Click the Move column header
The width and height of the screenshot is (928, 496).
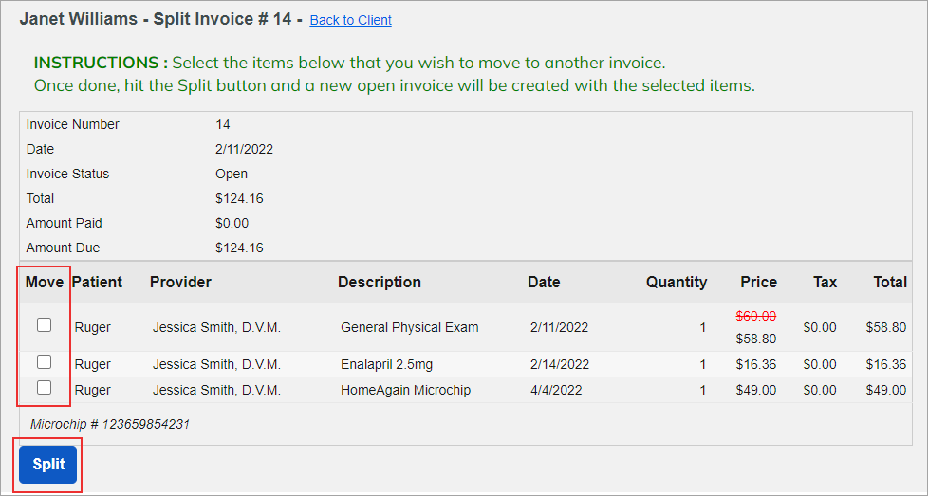(45, 282)
